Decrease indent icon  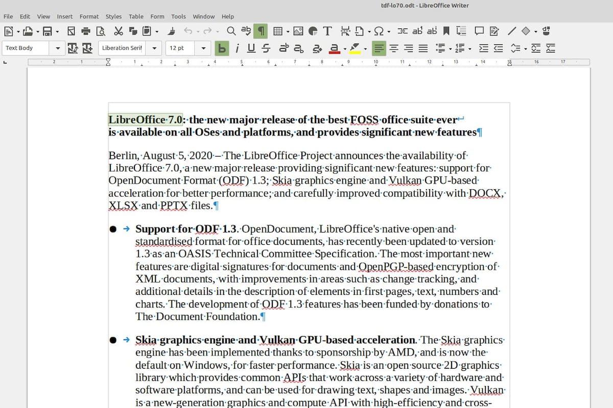point(499,48)
